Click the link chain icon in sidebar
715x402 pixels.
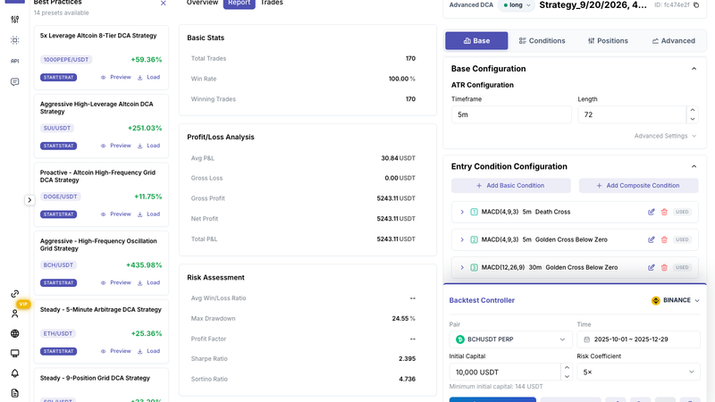14,294
